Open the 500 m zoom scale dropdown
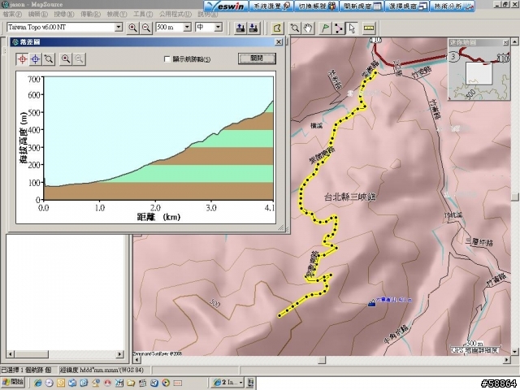520x390 pixels. pos(186,28)
